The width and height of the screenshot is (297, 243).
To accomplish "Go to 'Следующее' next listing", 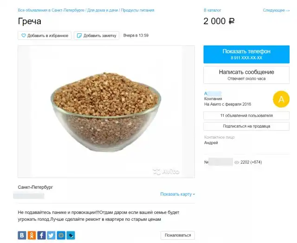I will coord(276,10).
